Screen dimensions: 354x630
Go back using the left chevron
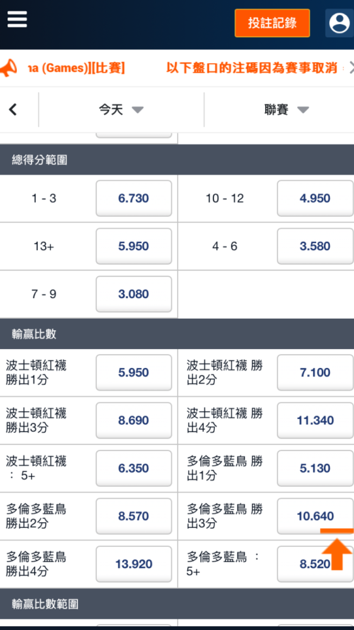point(13,109)
